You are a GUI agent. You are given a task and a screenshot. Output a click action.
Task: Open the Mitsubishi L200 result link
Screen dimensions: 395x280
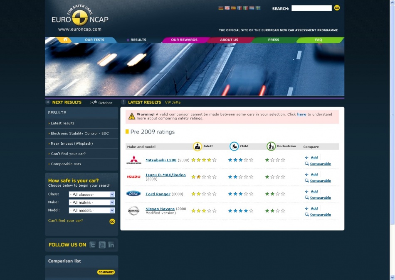(161, 160)
